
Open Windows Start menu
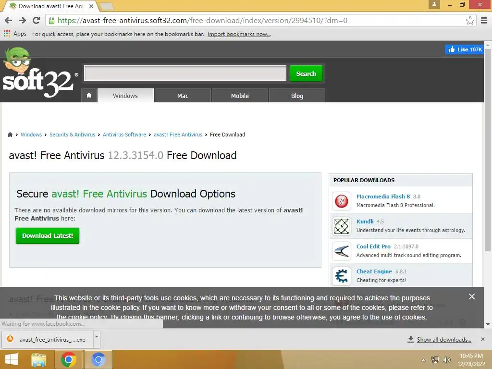tap(12, 359)
